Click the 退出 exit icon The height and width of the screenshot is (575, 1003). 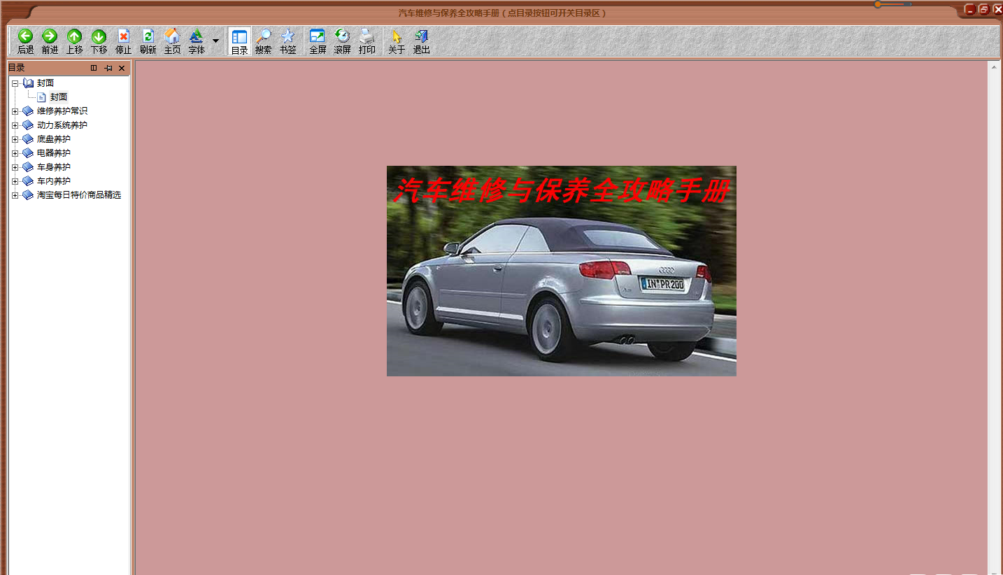[421, 36]
